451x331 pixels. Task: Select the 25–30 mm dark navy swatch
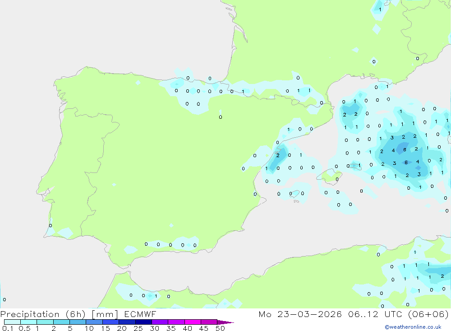click(143, 322)
